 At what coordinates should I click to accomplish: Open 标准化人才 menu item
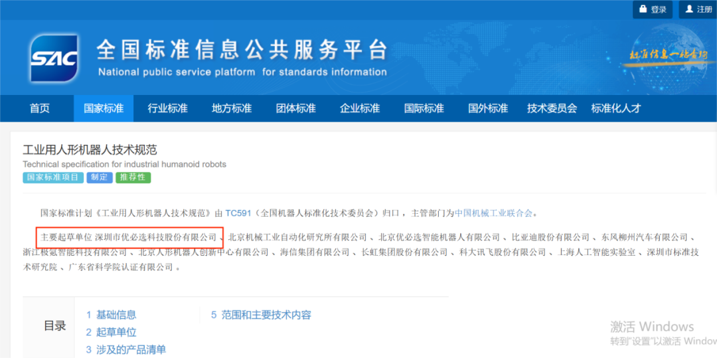pyautogui.click(x=616, y=108)
